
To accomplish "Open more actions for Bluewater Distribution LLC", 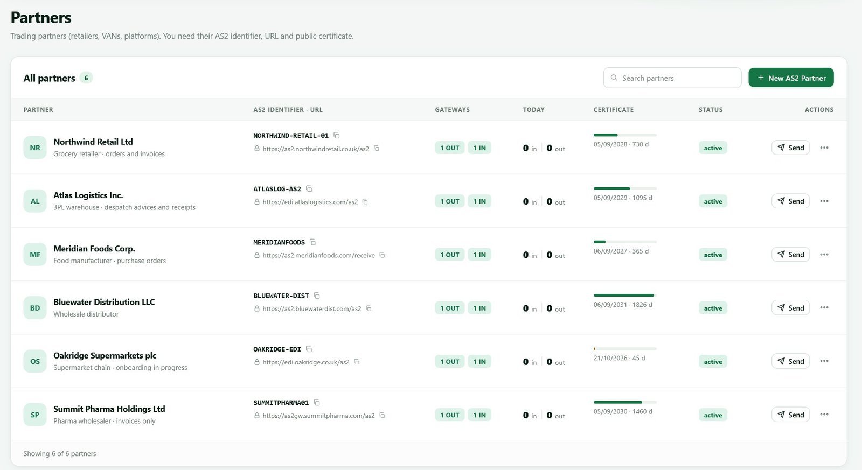I will [824, 307].
